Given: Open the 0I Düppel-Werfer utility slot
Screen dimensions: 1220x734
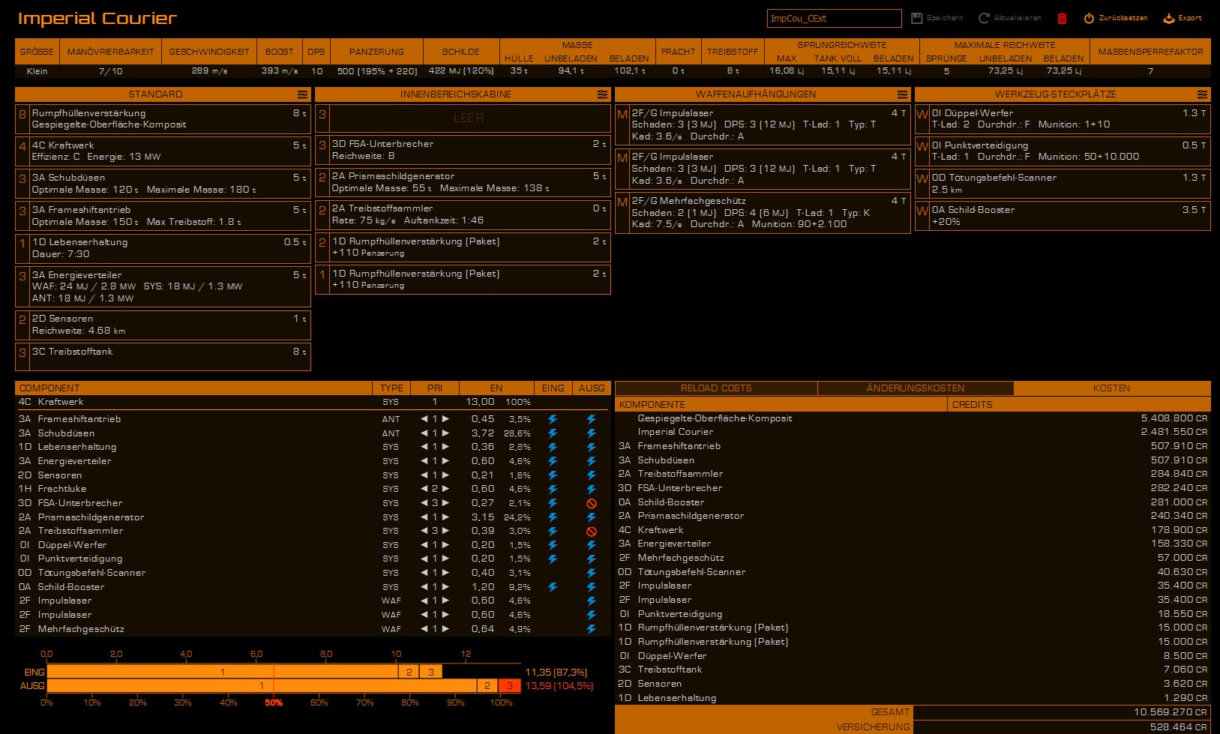Looking at the screenshot, I should [x=1063, y=118].
